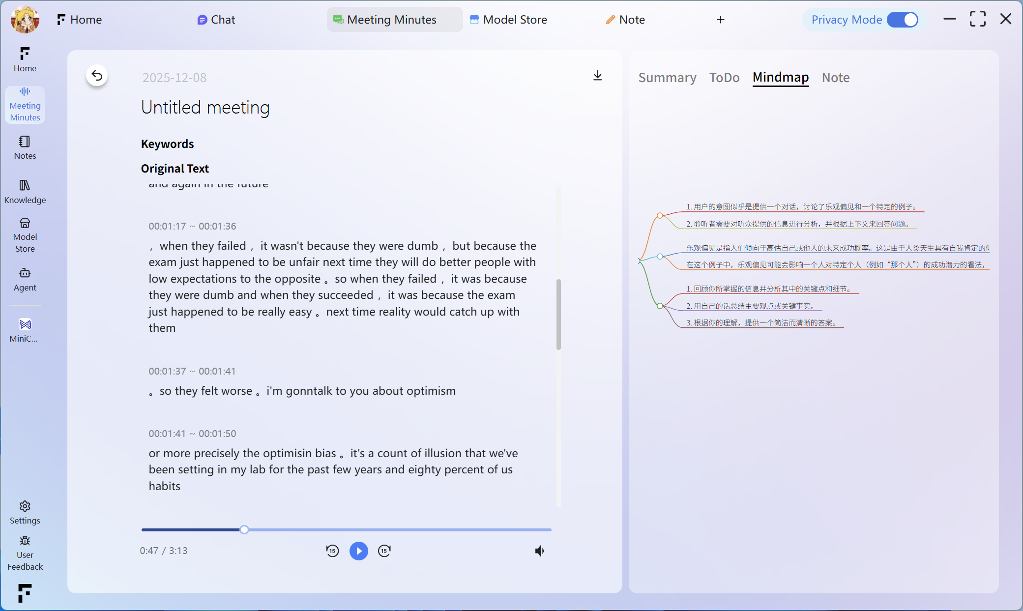The image size is (1023, 611).
Task: Open User Feedback
Action: 25,553
